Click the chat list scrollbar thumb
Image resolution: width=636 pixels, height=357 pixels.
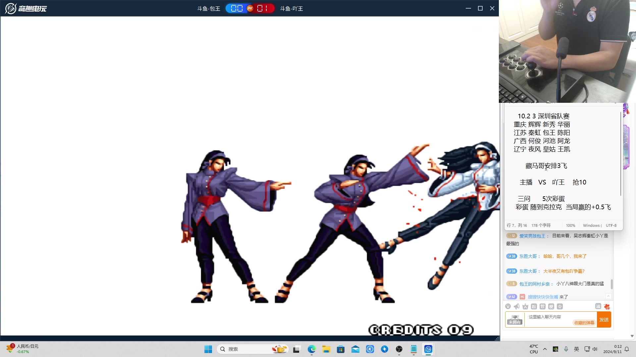[x=611, y=284]
